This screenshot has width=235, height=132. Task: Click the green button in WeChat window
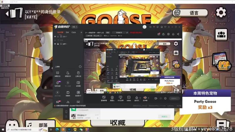[x=164, y=116]
